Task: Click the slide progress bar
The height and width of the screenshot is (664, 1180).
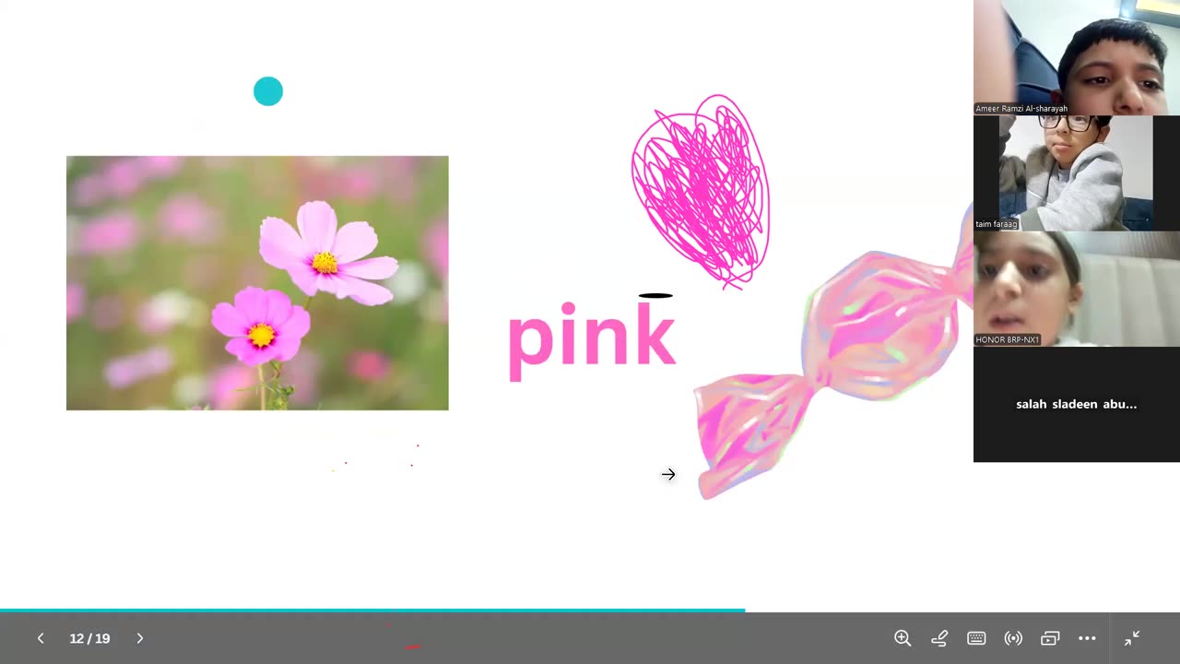Action: pos(590,611)
